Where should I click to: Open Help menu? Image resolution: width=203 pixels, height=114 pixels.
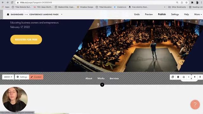(187, 14)
